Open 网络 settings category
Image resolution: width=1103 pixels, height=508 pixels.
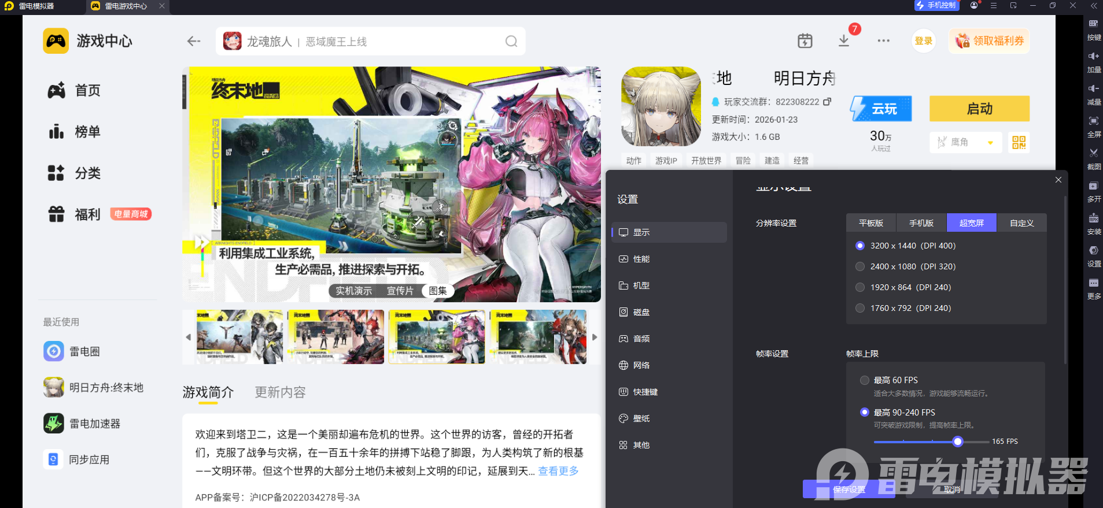pos(669,365)
